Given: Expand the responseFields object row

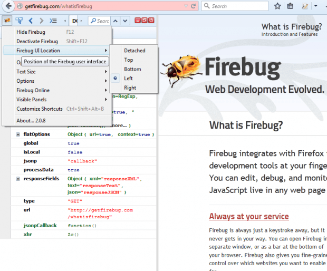Looking at the screenshot, I should click(x=18, y=179).
